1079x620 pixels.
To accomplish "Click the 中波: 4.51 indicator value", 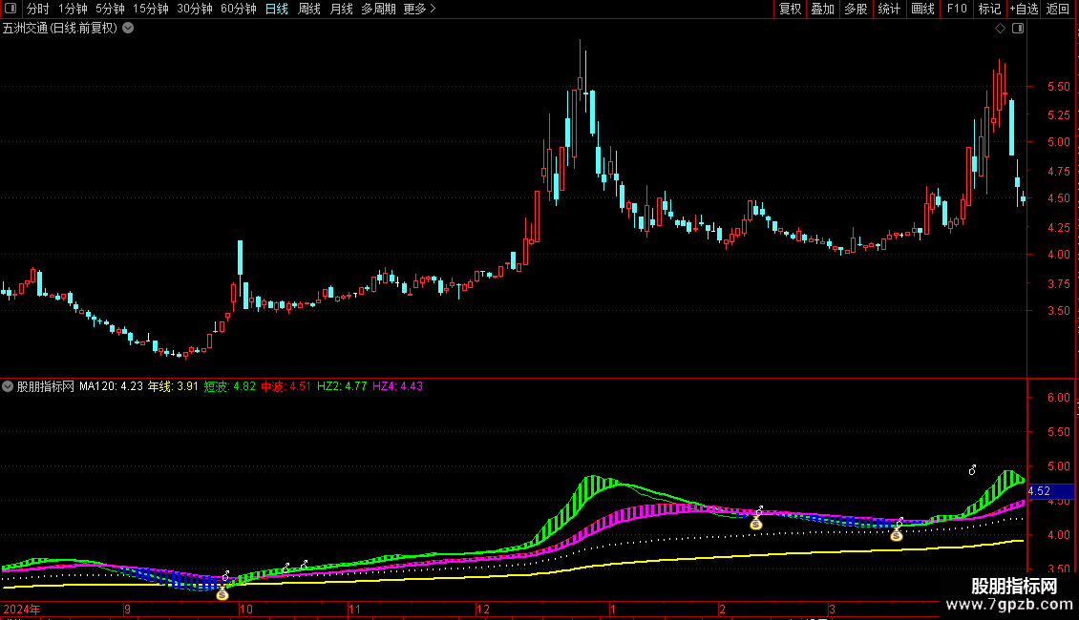I will 286,386.
